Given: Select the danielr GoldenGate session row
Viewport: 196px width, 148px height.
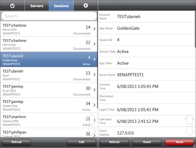Looking at the screenshot, I should [x=46, y=59].
